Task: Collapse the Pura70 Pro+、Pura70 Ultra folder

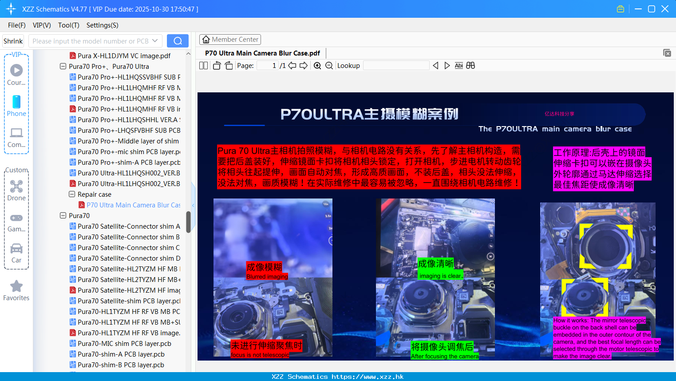Action: click(x=63, y=66)
